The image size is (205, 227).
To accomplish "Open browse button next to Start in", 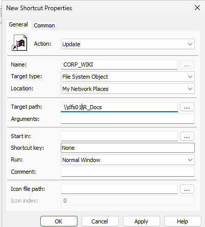I will point(187,136).
